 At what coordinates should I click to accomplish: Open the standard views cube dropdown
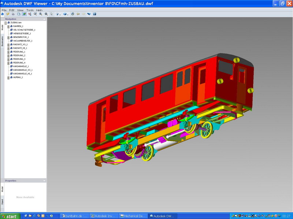click(66, 14)
